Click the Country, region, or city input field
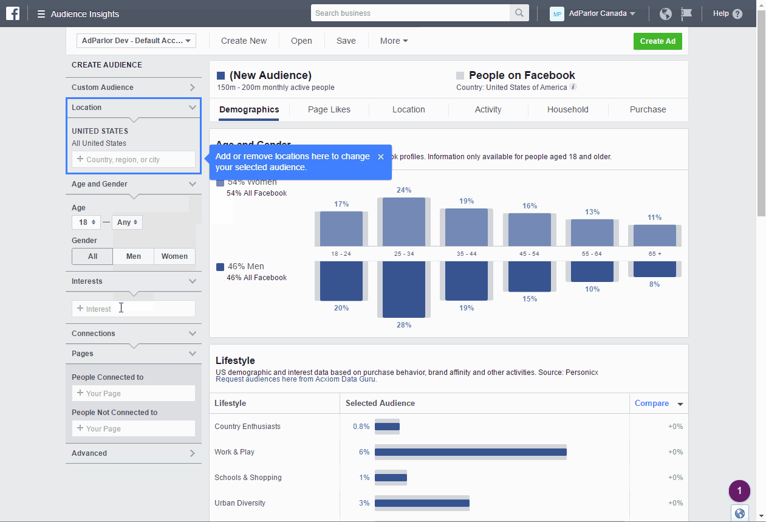 tap(133, 159)
